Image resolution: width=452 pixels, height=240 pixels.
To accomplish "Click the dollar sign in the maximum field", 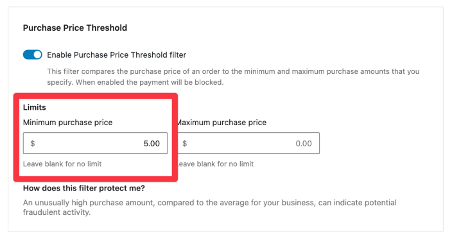I will coord(185,144).
